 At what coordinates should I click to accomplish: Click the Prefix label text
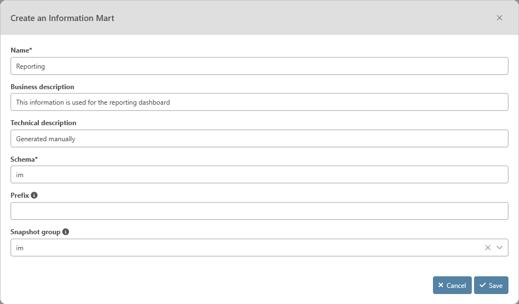20,195
